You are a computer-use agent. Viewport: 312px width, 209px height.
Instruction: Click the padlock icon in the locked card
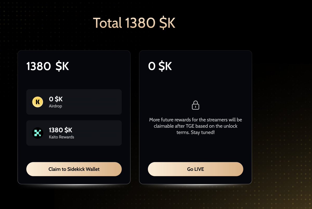pos(196,105)
